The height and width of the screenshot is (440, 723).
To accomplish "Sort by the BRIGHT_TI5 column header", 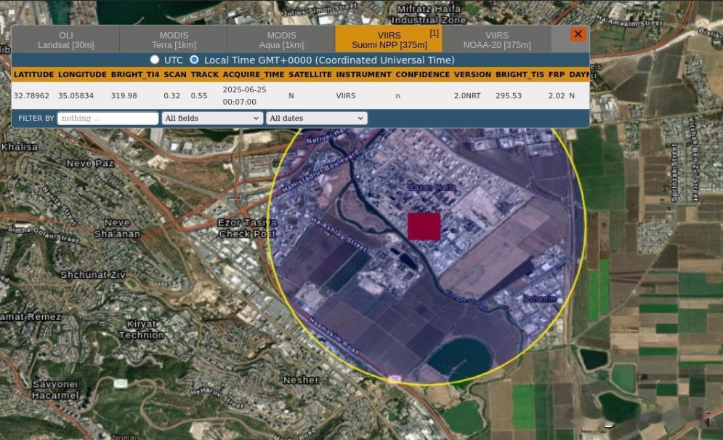I will (520, 74).
